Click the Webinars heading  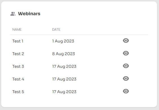29,14
